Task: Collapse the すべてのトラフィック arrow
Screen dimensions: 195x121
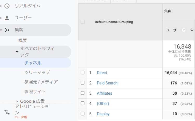Action: 17,52
